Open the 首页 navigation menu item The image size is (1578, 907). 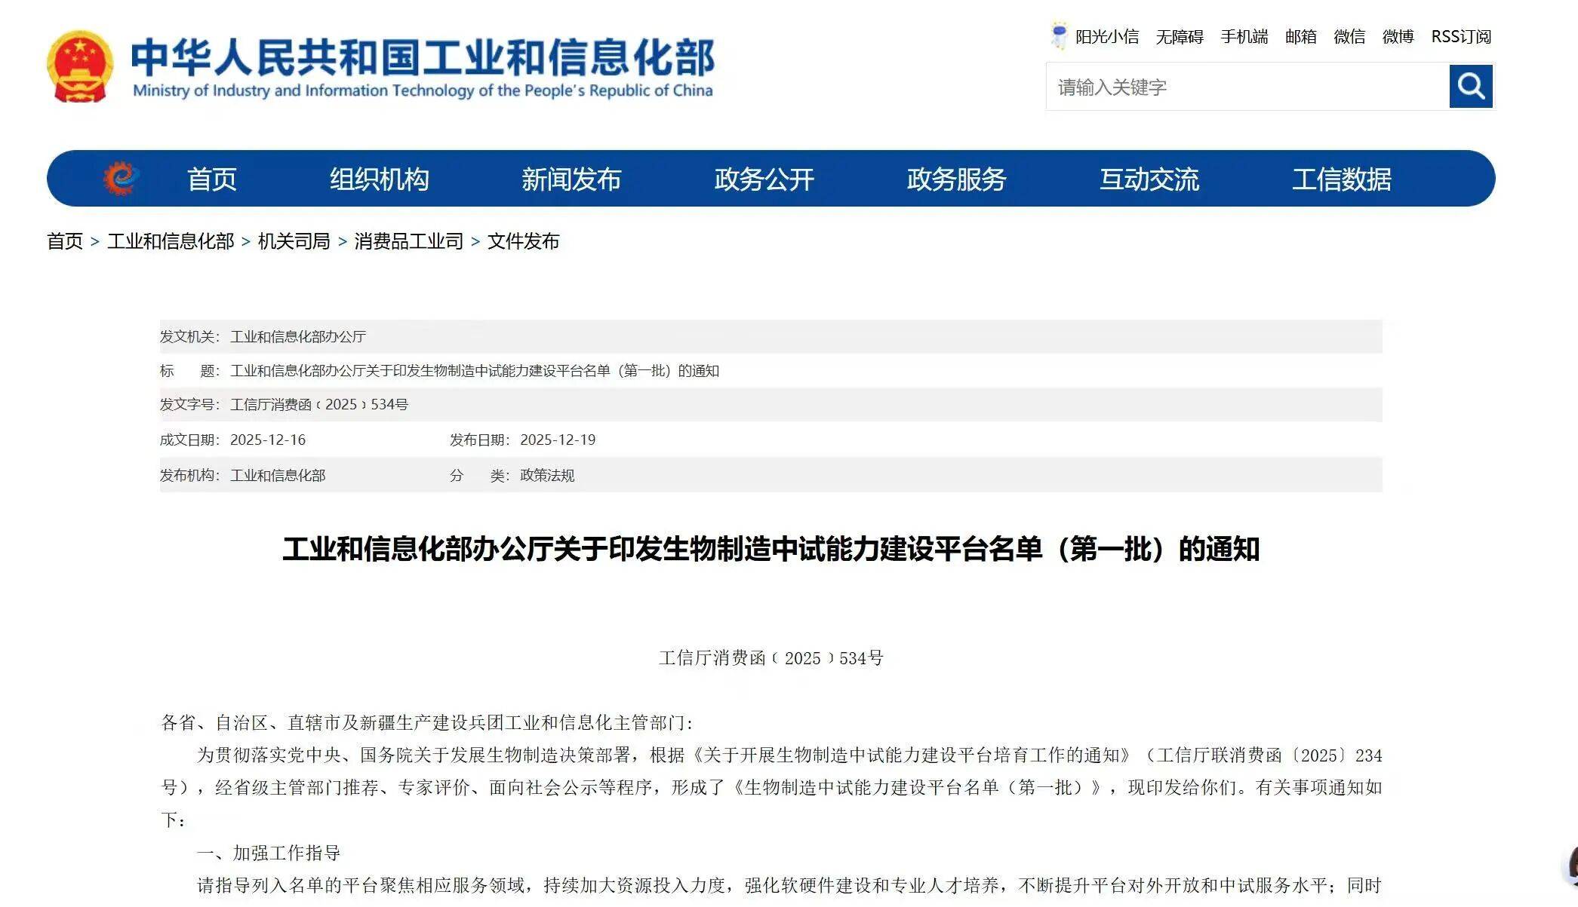[x=211, y=179]
